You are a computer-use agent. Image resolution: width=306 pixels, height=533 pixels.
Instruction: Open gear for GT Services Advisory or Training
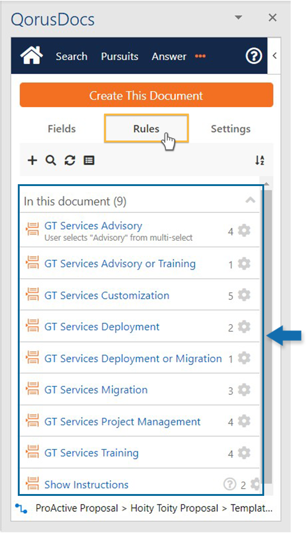pyautogui.click(x=244, y=264)
